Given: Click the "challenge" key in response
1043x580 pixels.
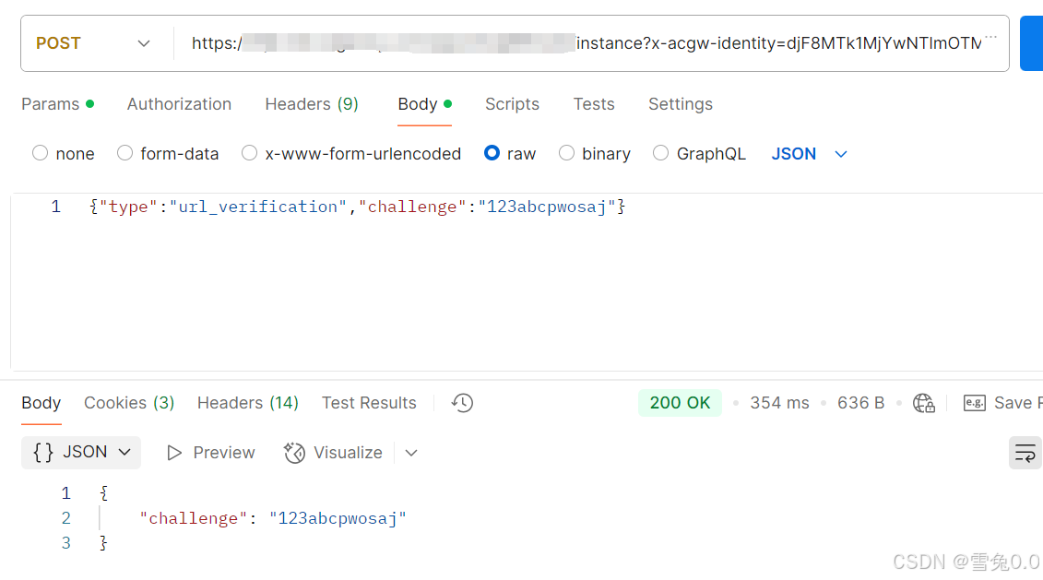Looking at the screenshot, I should pos(193,518).
